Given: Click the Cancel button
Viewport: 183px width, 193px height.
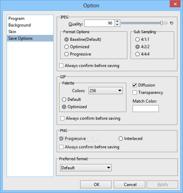Looking at the screenshot, I should (x=129, y=184).
